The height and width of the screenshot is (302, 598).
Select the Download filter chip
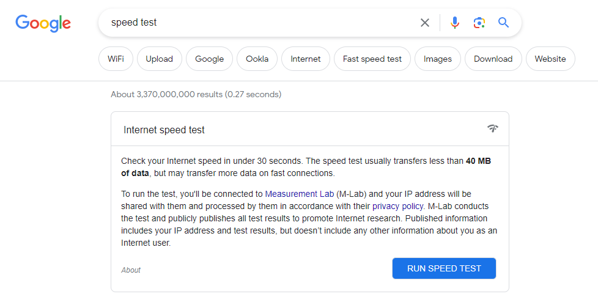click(x=493, y=59)
